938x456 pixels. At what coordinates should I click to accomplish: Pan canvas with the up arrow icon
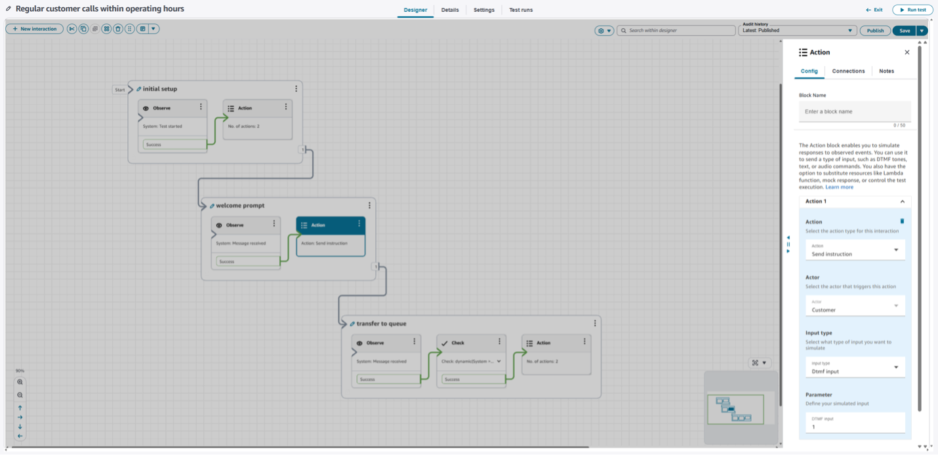click(x=20, y=408)
